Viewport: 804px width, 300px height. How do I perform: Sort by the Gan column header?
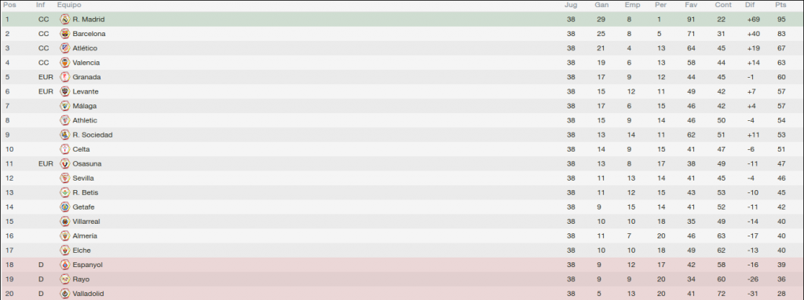tap(601, 5)
